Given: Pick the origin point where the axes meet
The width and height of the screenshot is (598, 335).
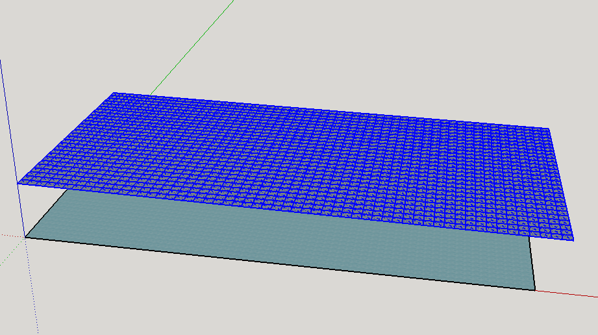Looking at the screenshot, I should [25, 237].
